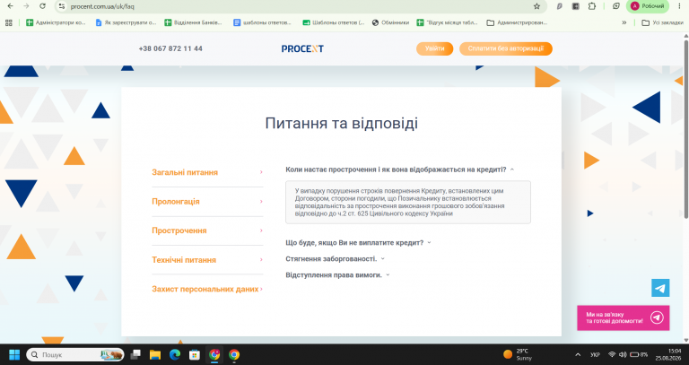Image resolution: width=689 pixels, height=365 pixels.
Task: Open the browser extensions puzzle icon
Action: coord(592,6)
